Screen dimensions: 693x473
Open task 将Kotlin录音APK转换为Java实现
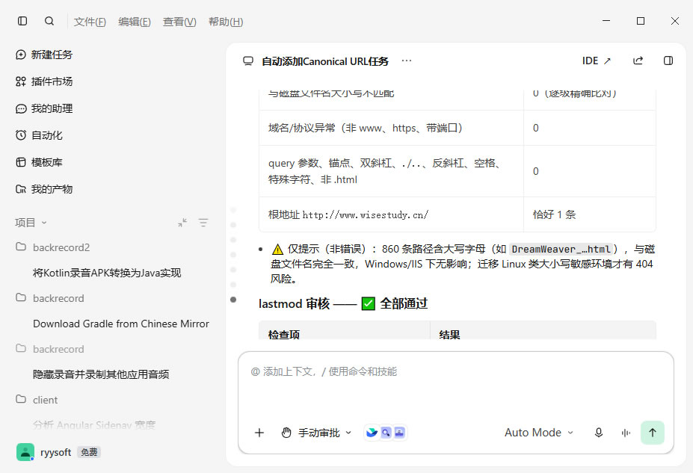tap(107, 273)
